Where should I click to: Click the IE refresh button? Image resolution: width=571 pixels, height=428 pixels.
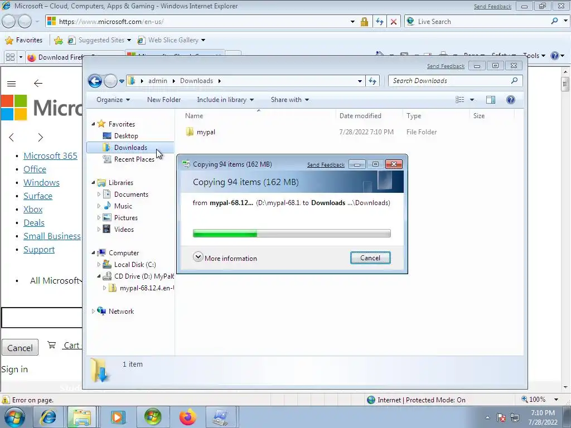point(379,22)
